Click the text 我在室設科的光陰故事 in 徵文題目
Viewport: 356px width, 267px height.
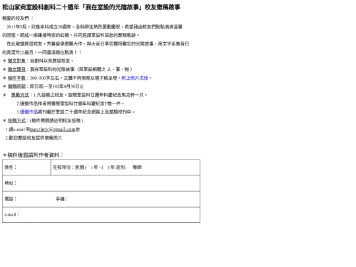click(x=52, y=69)
